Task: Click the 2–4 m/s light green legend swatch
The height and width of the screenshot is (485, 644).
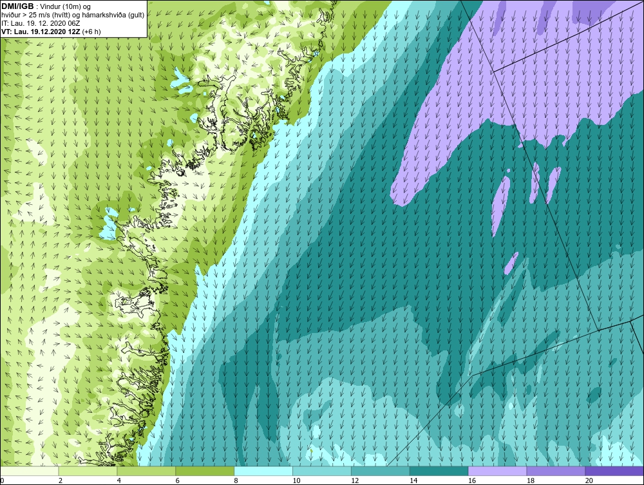Action: point(88,471)
